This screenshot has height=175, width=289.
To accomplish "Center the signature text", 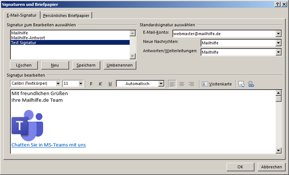I will pyautogui.click(x=182, y=84).
